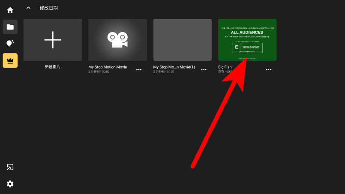The width and height of the screenshot is (345, 194).
Task: Open the green Big Fish thumbnail
Action: (247, 40)
